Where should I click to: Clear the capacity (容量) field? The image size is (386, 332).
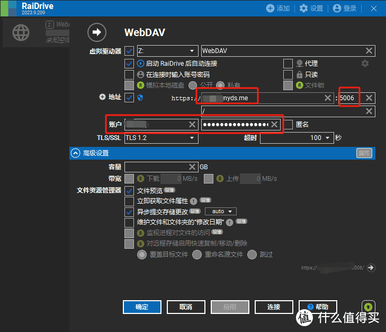point(192,167)
